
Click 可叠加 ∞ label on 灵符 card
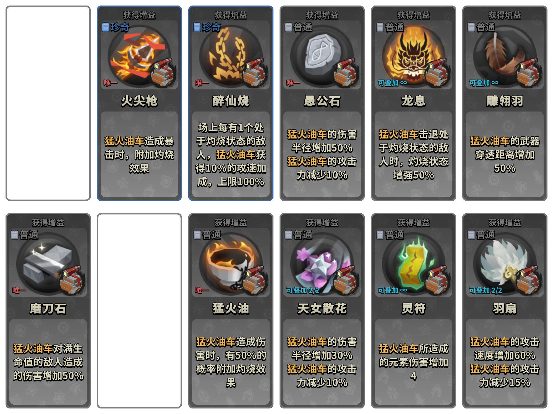coord(392,290)
